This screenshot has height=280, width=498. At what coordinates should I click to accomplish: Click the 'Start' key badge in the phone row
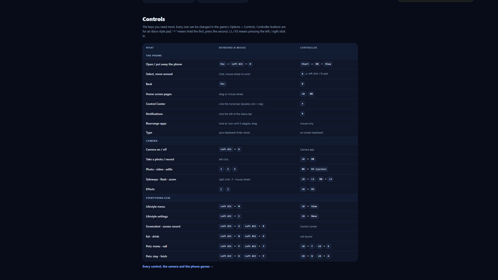tap(305, 64)
